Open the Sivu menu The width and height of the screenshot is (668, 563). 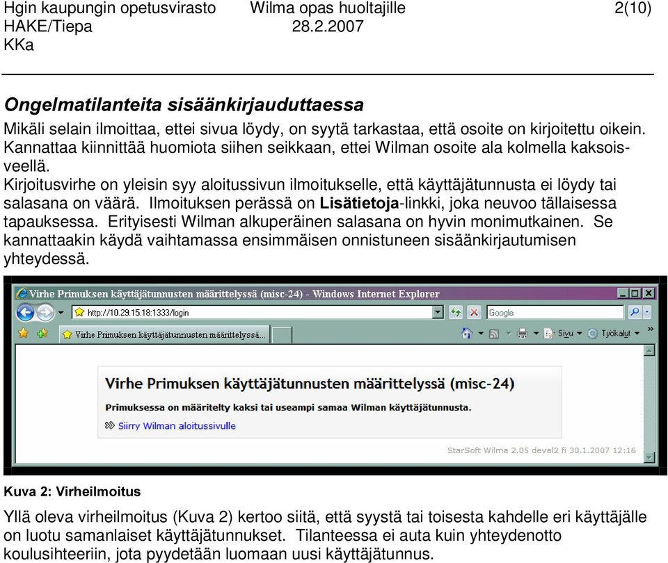[x=563, y=334]
